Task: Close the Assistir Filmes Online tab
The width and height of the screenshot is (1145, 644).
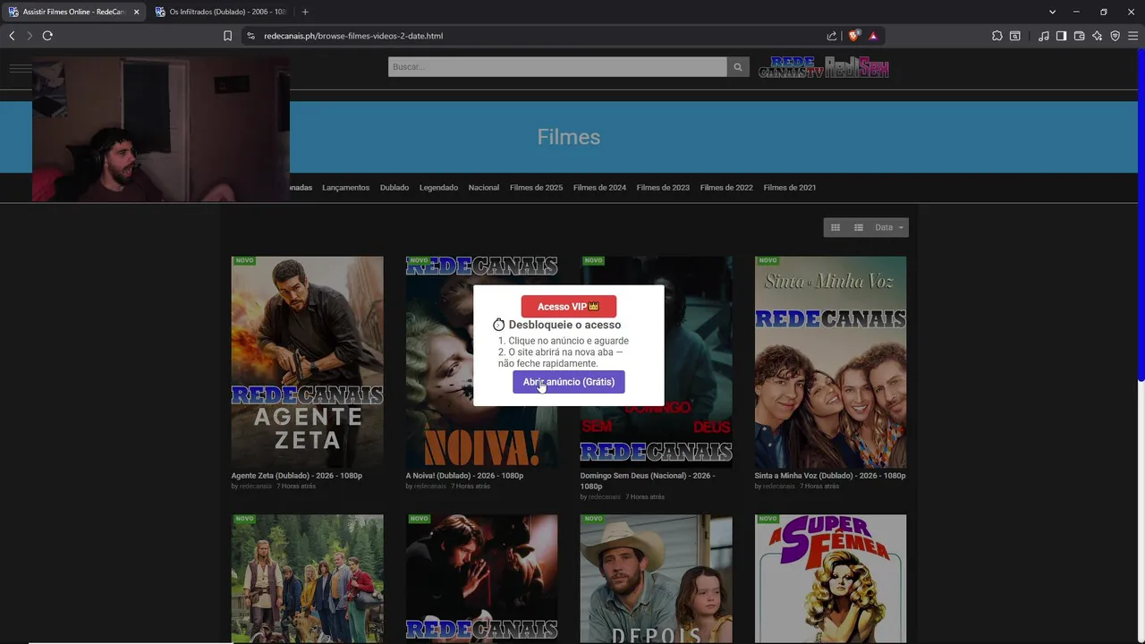Action: 136,12
